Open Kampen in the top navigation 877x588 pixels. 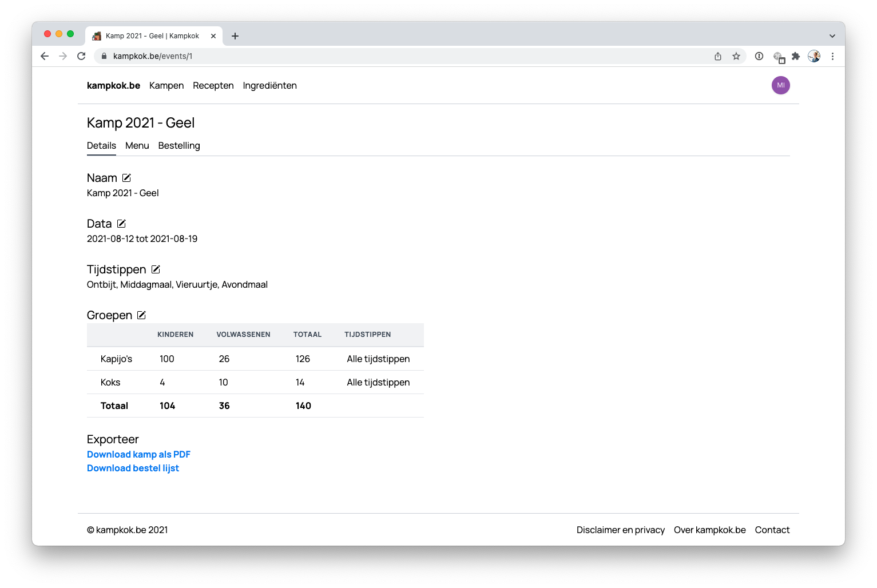166,86
